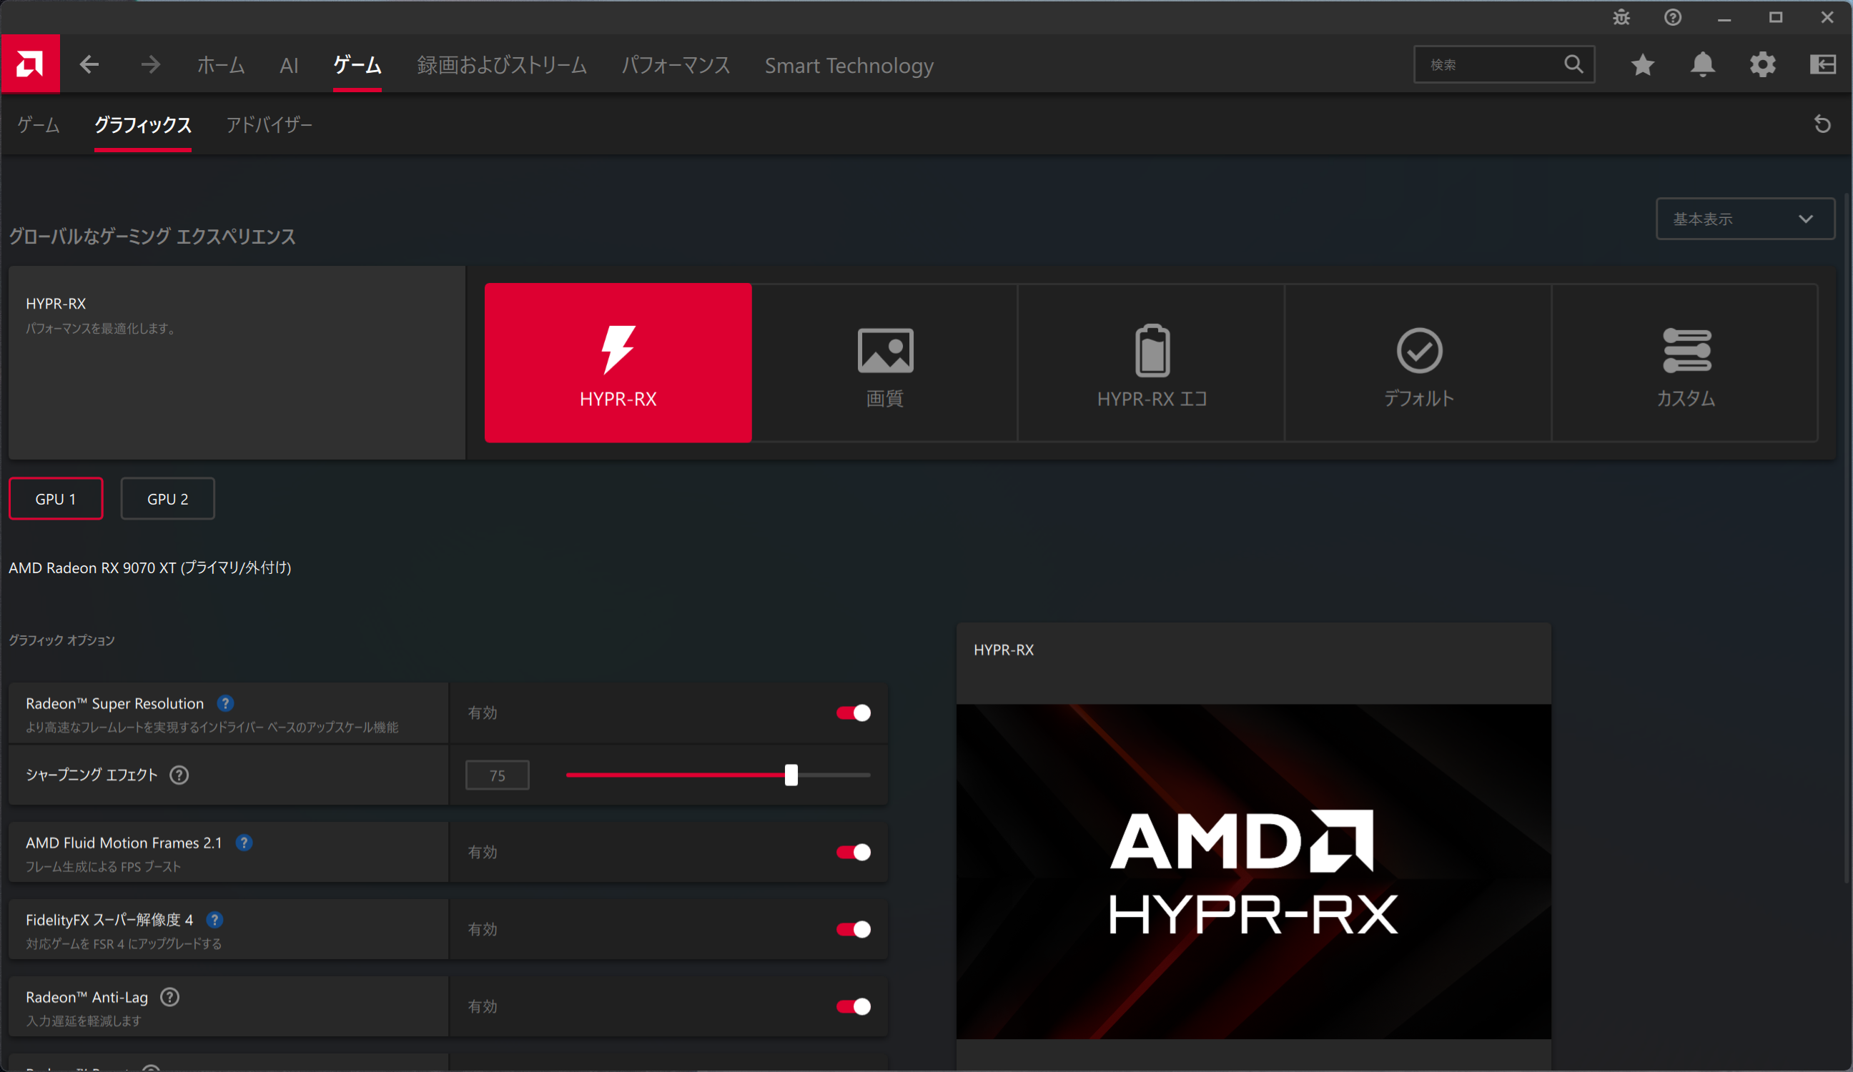Go back with the left arrow

[89, 65]
